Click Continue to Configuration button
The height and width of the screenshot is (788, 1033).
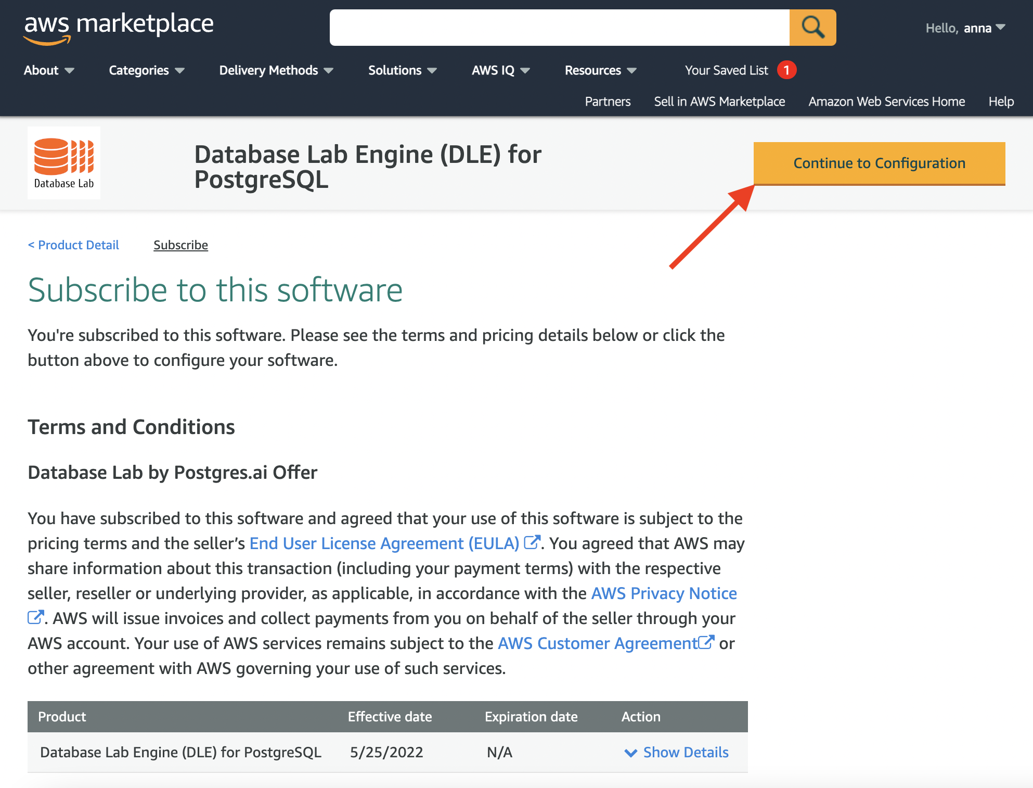coord(879,163)
